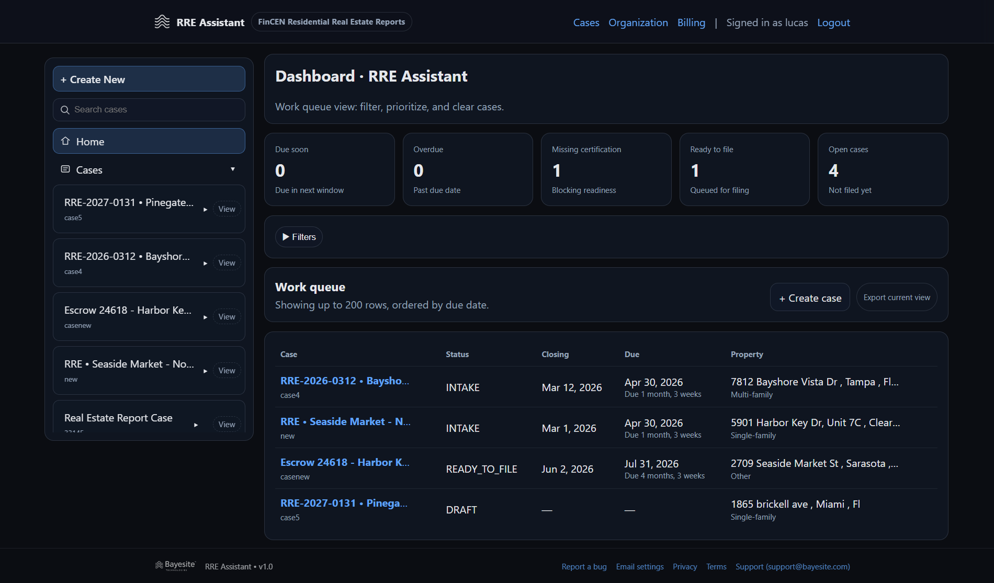994x583 pixels.
Task: Click the list icon beside Cases heading
Action: pos(65,169)
